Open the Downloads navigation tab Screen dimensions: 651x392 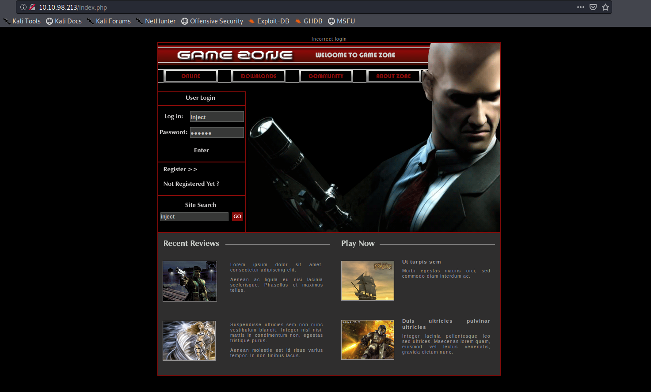click(x=259, y=76)
